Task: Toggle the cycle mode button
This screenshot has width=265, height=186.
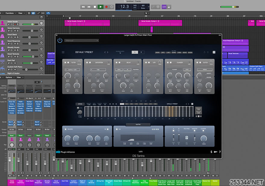Action: [x=112, y=7]
